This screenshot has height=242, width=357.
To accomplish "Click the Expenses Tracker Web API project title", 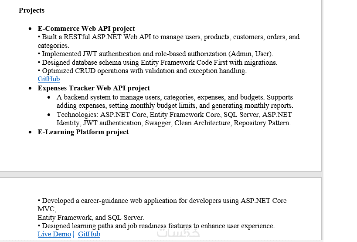I will (94, 88).
